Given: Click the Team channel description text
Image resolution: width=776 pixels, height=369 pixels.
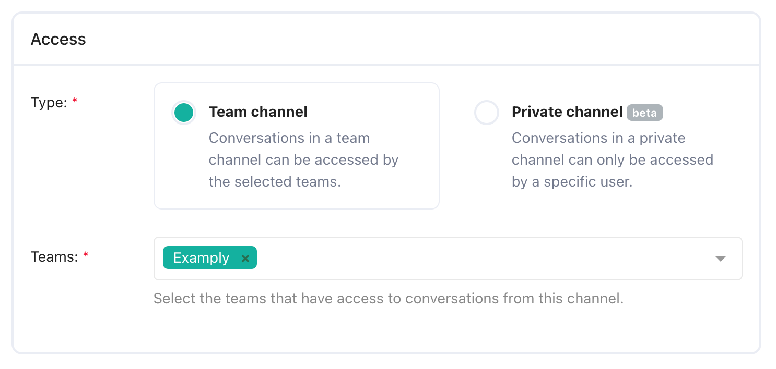Looking at the screenshot, I should coord(303,160).
